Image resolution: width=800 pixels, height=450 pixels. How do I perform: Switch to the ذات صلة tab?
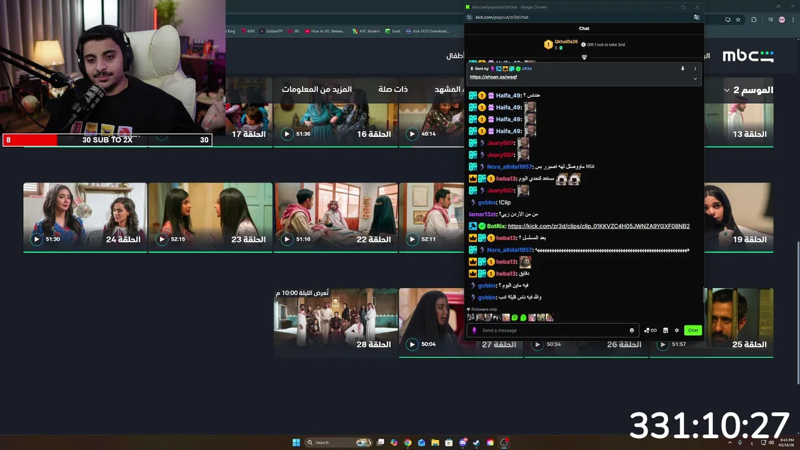coord(393,89)
